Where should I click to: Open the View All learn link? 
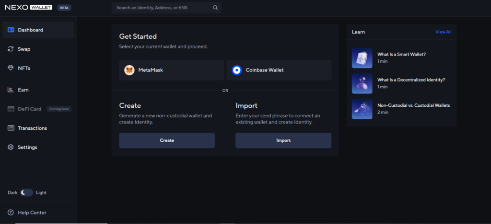(x=444, y=32)
